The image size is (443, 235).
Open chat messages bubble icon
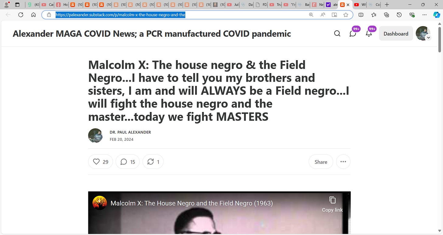[353, 33]
